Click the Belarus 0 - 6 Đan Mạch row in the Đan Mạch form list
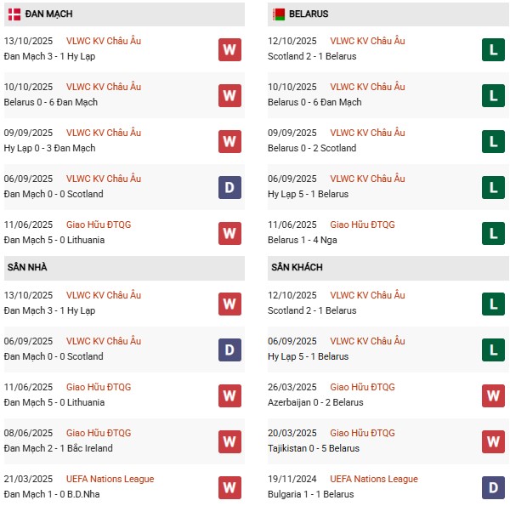Screen dimensions: 510x506 pyautogui.click(x=51, y=102)
